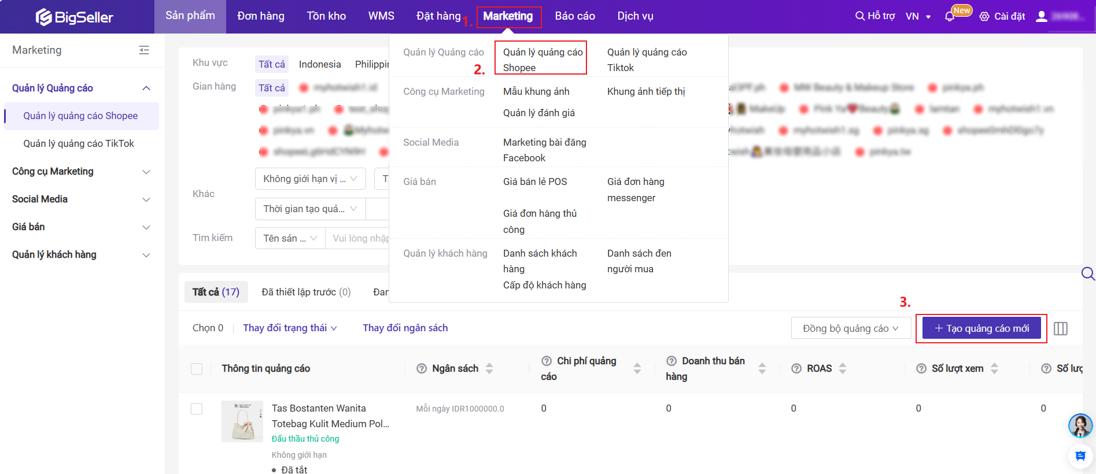The height and width of the screenshot is (474, 1096).
Task: Open the customer support avatar widget
Action: click(1080, 426)
